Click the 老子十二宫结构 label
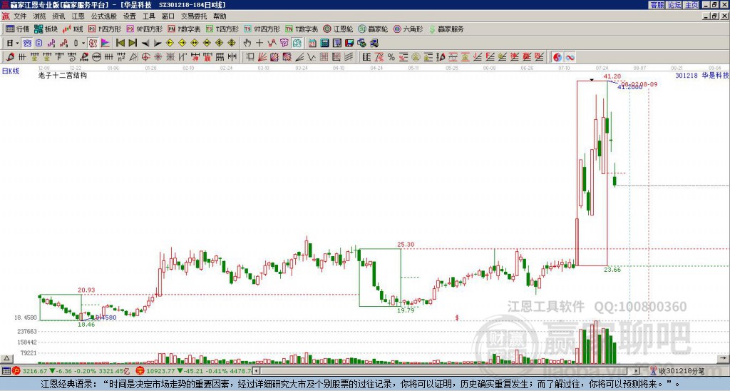 point(63,75)
